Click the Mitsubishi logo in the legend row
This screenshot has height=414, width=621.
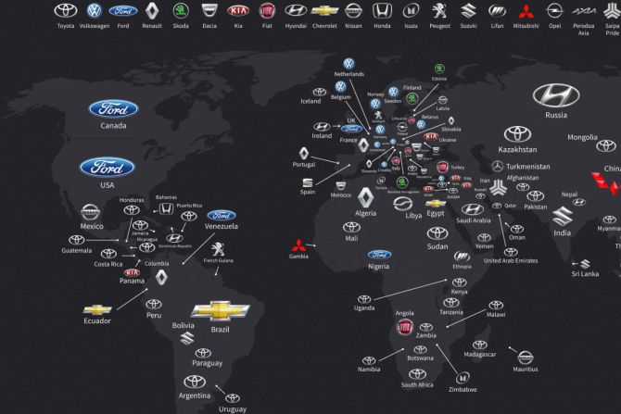pos(526,11)
